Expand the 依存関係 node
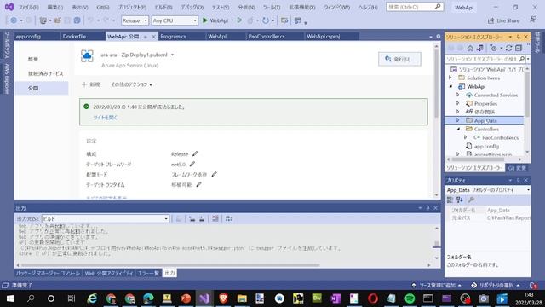Screen dimensions: 545x307 (x=458, y=112)
